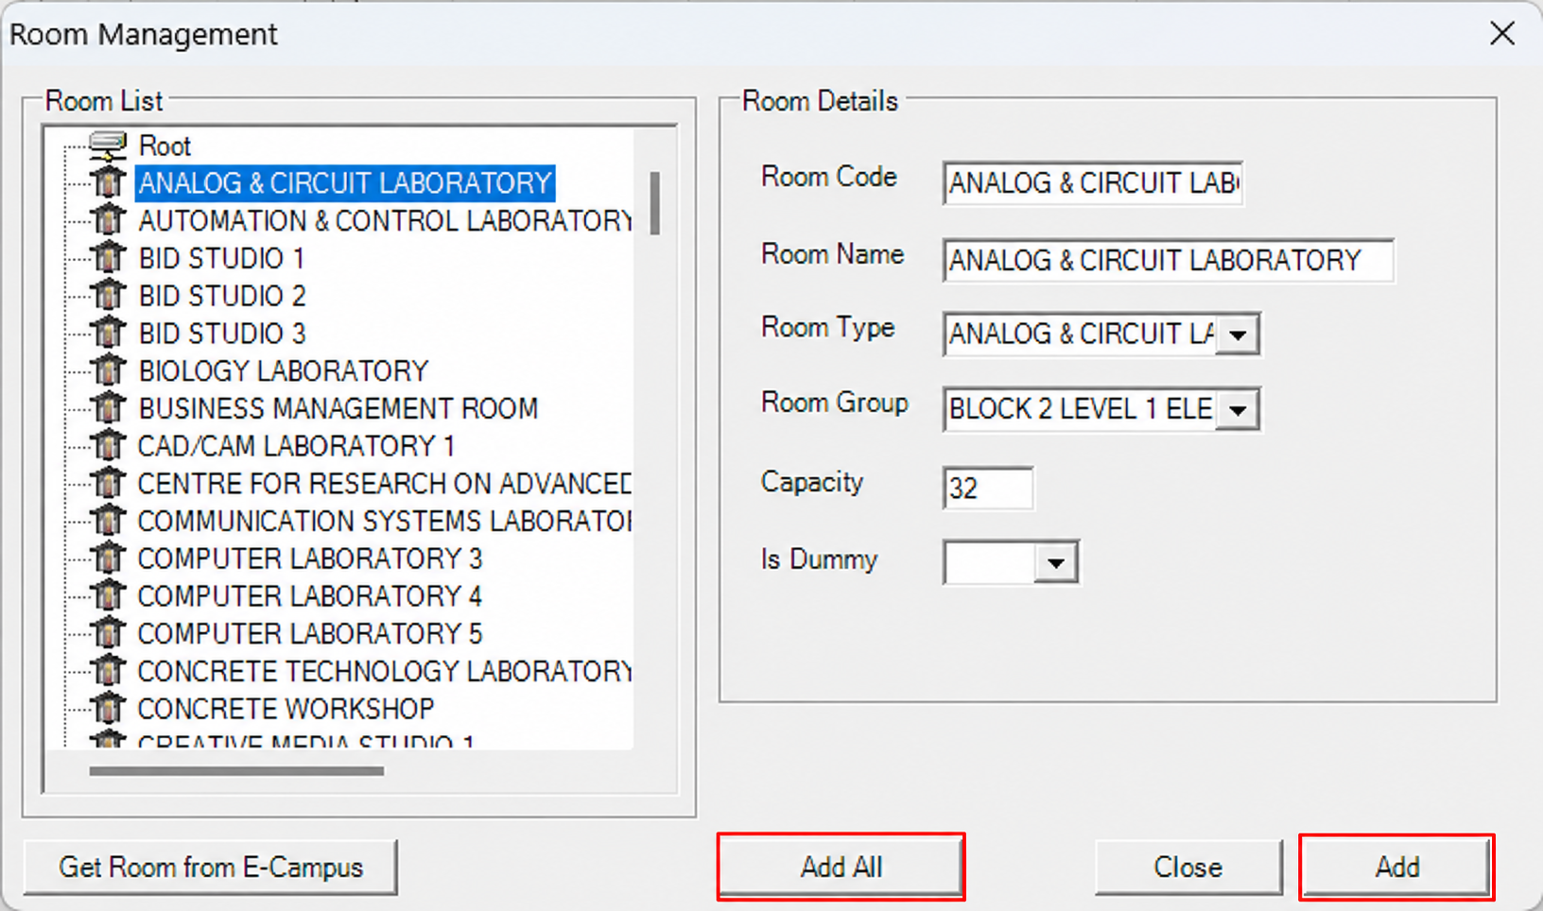Select CONCRETE TECHNOLOGY LABORATORY label
Viewport: 1543px width, 911px height.
coord(385,671)
